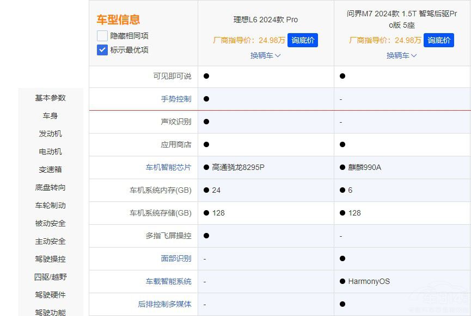Select 基本参数 in the sidebar
The width and height of the screenshot is (471, 316).
[51, 98]
